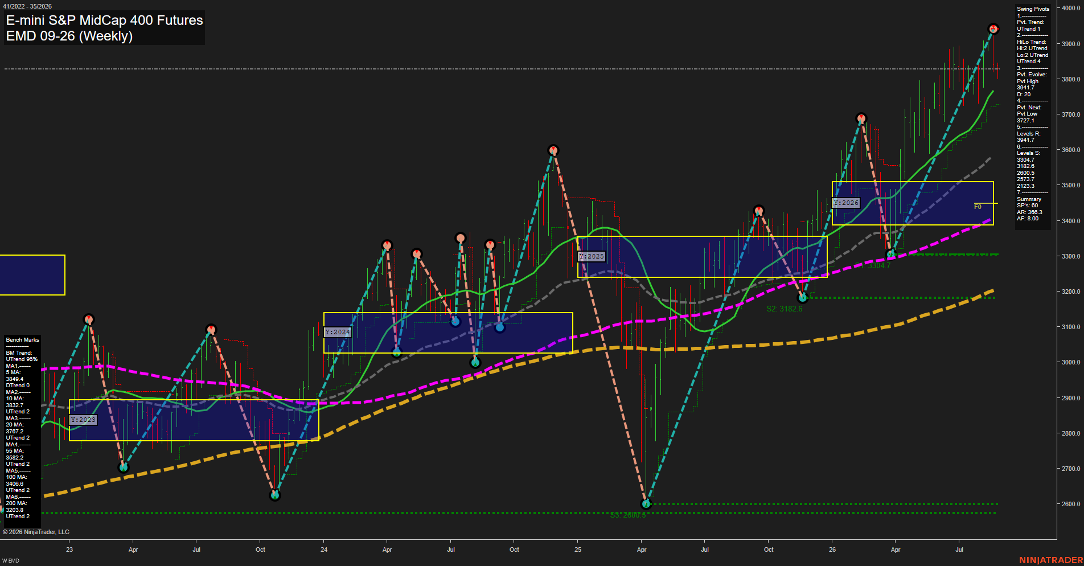Select the 3203.8 moving average value
The height and width of the screenshot is (566, 1084).
tap(15, 510)
